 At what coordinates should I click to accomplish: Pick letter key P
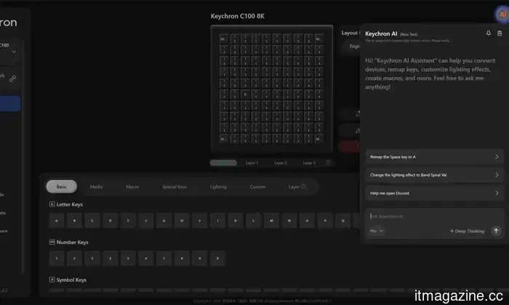[325, 221]
